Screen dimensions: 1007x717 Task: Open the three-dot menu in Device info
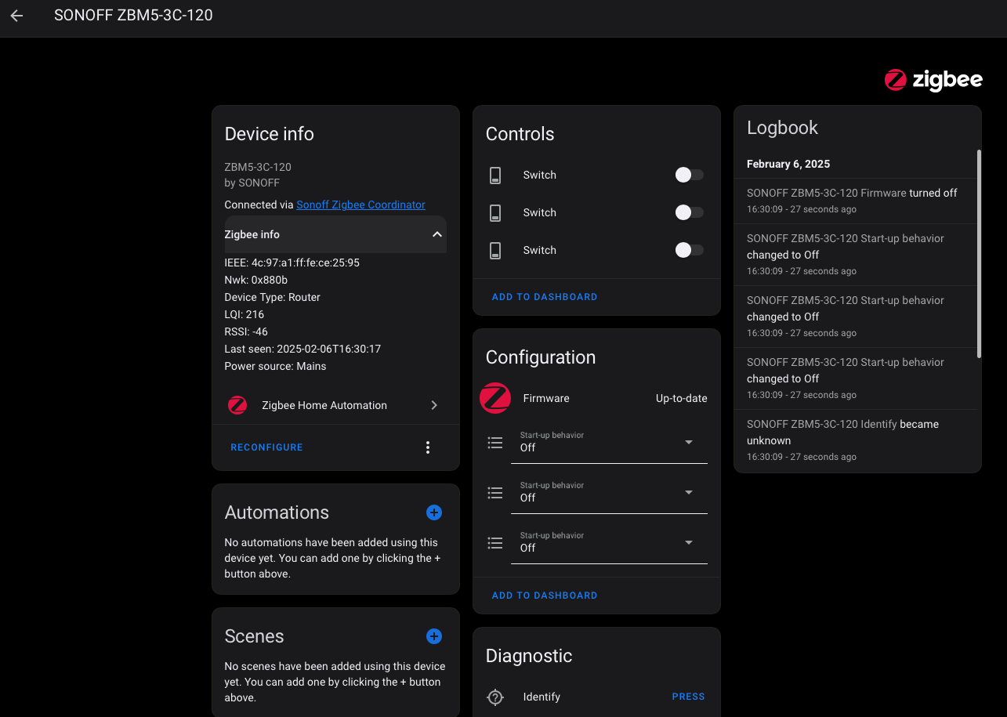point(428,447)
